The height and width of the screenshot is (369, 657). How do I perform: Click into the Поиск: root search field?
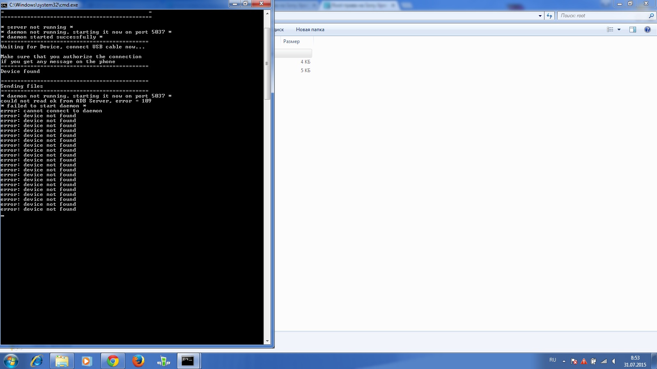coord(602,16)
